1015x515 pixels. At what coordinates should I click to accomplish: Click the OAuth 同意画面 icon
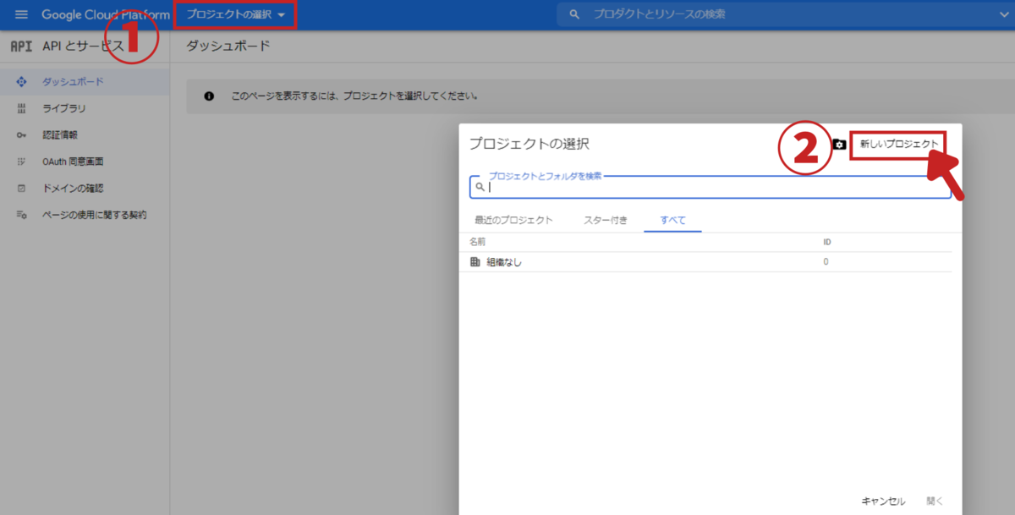(x=22, y=162)
